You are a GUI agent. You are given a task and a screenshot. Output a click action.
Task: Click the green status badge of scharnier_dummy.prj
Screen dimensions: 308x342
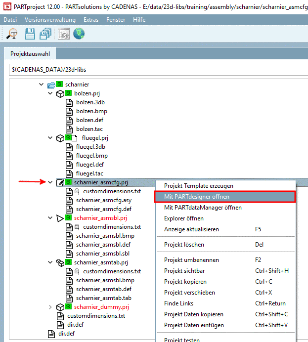68,306
